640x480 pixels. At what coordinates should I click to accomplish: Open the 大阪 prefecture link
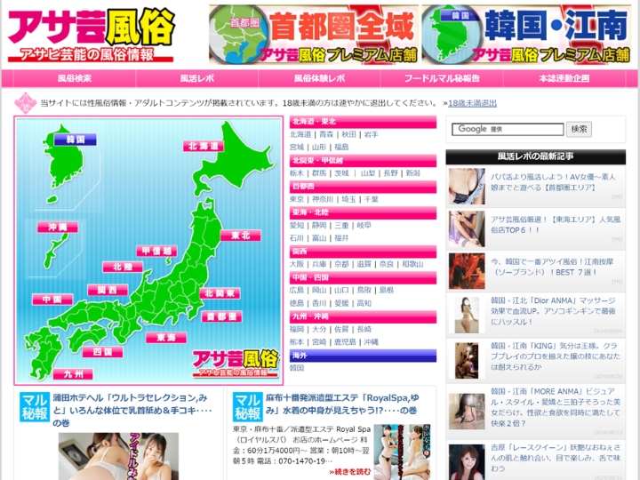[297, 264]
